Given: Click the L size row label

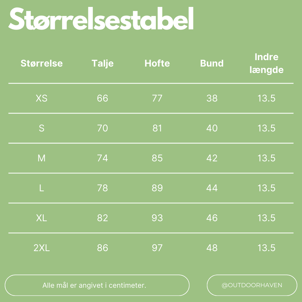Looking at the screenshot, I should [x=42, y=188].
